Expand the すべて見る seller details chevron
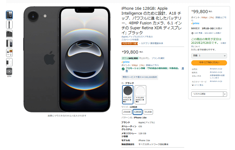235x150 pixels. [193, 85]
